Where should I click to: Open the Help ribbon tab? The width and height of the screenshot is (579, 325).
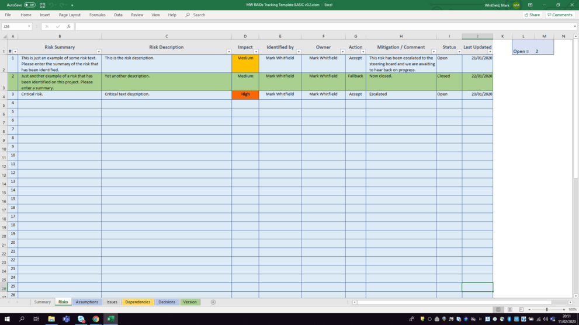[172, 15]
